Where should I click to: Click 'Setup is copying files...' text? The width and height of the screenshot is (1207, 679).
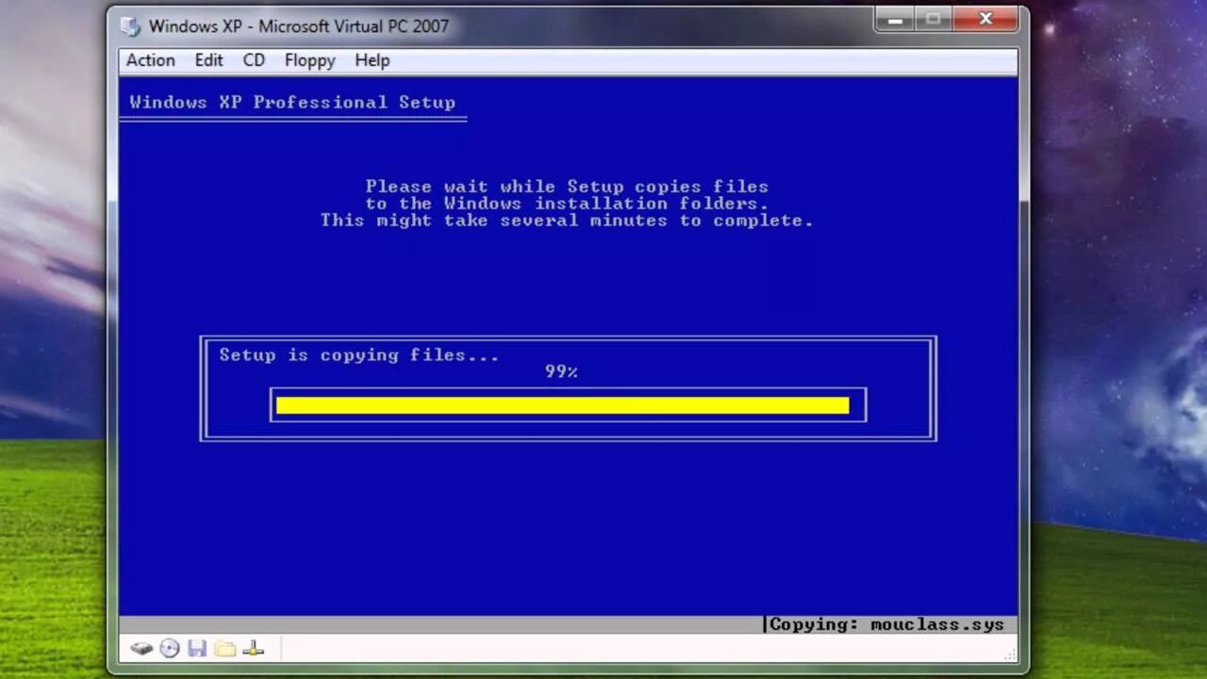(x=359, y=356)
